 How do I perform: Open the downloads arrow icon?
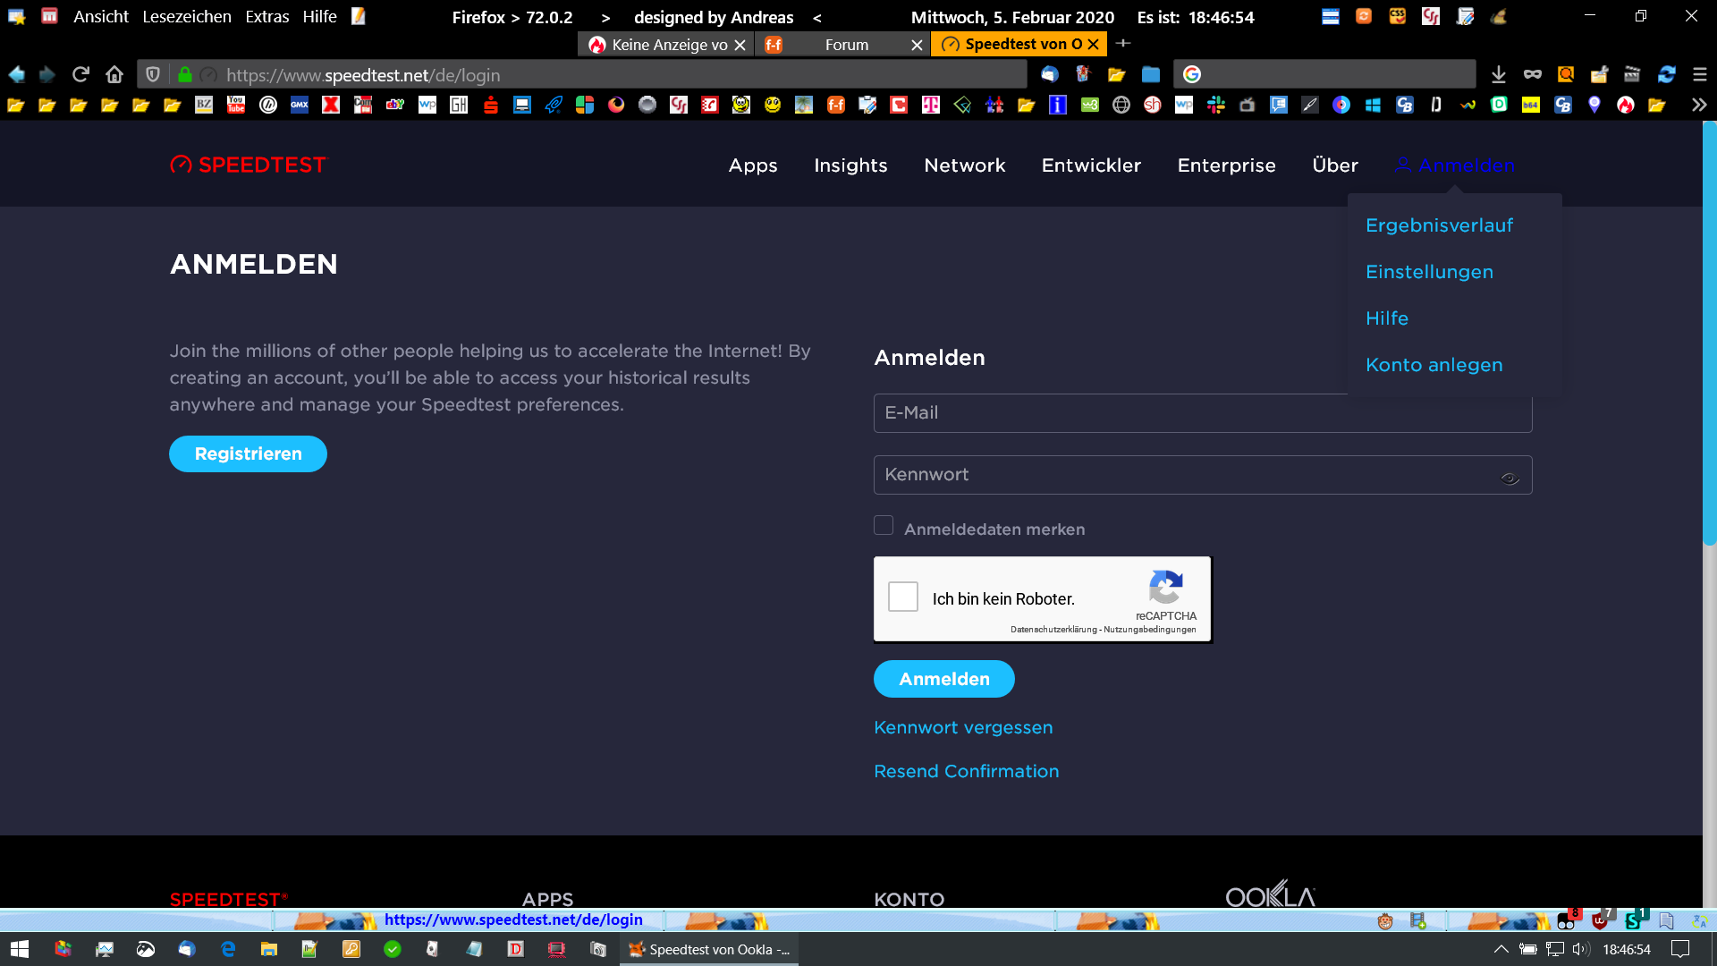[1499, 74]
